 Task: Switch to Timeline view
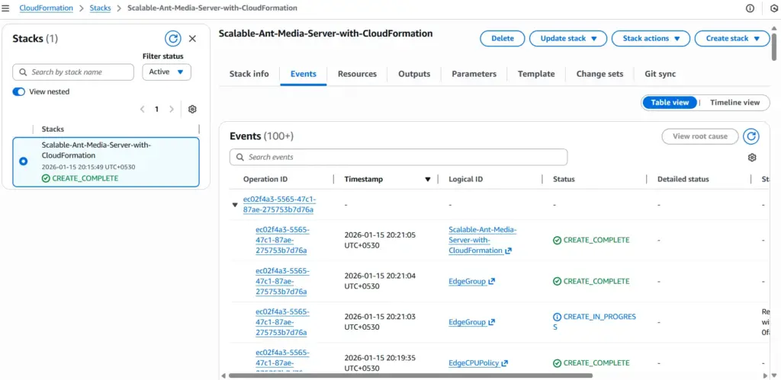[x=734, y=103]
